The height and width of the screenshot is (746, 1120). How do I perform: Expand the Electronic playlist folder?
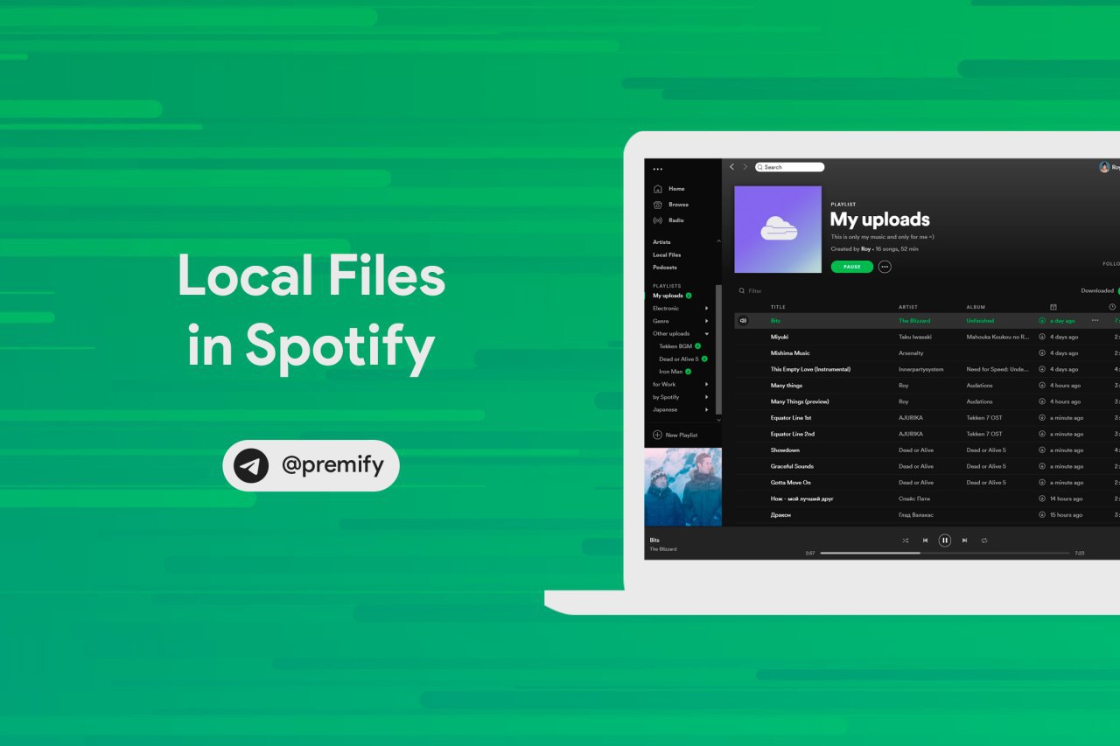[x=707, y=309]
